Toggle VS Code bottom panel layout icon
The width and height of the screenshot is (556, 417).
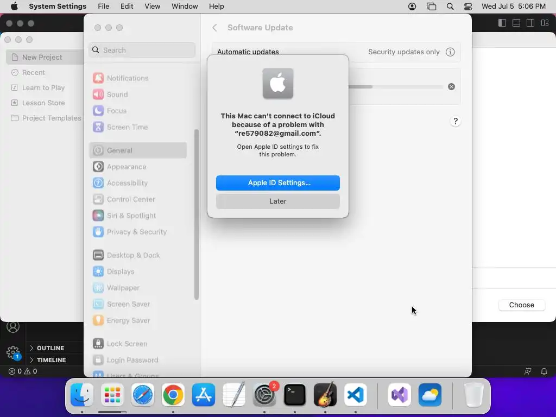coord(516,23)
